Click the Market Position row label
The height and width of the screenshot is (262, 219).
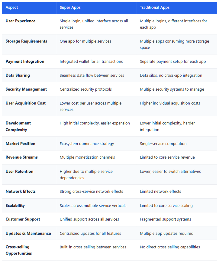[x=21, y=144]
